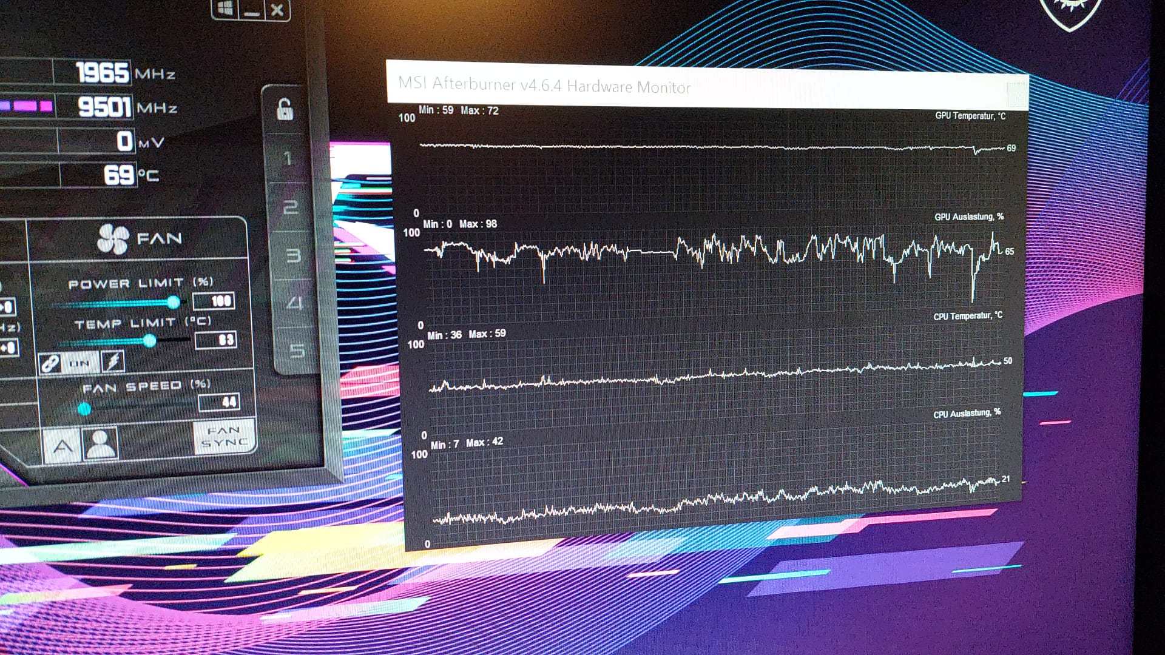Viewport: 1165px width, 655px height.
Task: Click the Fan Speed value box showing 44
Action: coord(220,401)
